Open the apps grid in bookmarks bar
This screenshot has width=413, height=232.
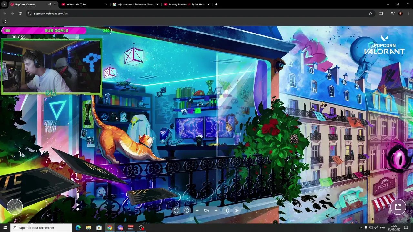point(4,22)
